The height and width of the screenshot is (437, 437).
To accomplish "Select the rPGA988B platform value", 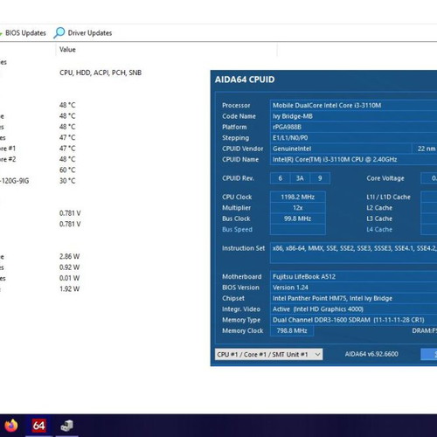I will coord(353,127).
